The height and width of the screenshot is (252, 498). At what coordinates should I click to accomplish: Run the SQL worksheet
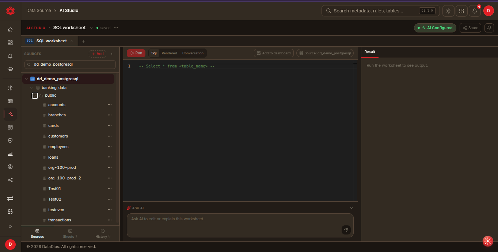[136, 53]
